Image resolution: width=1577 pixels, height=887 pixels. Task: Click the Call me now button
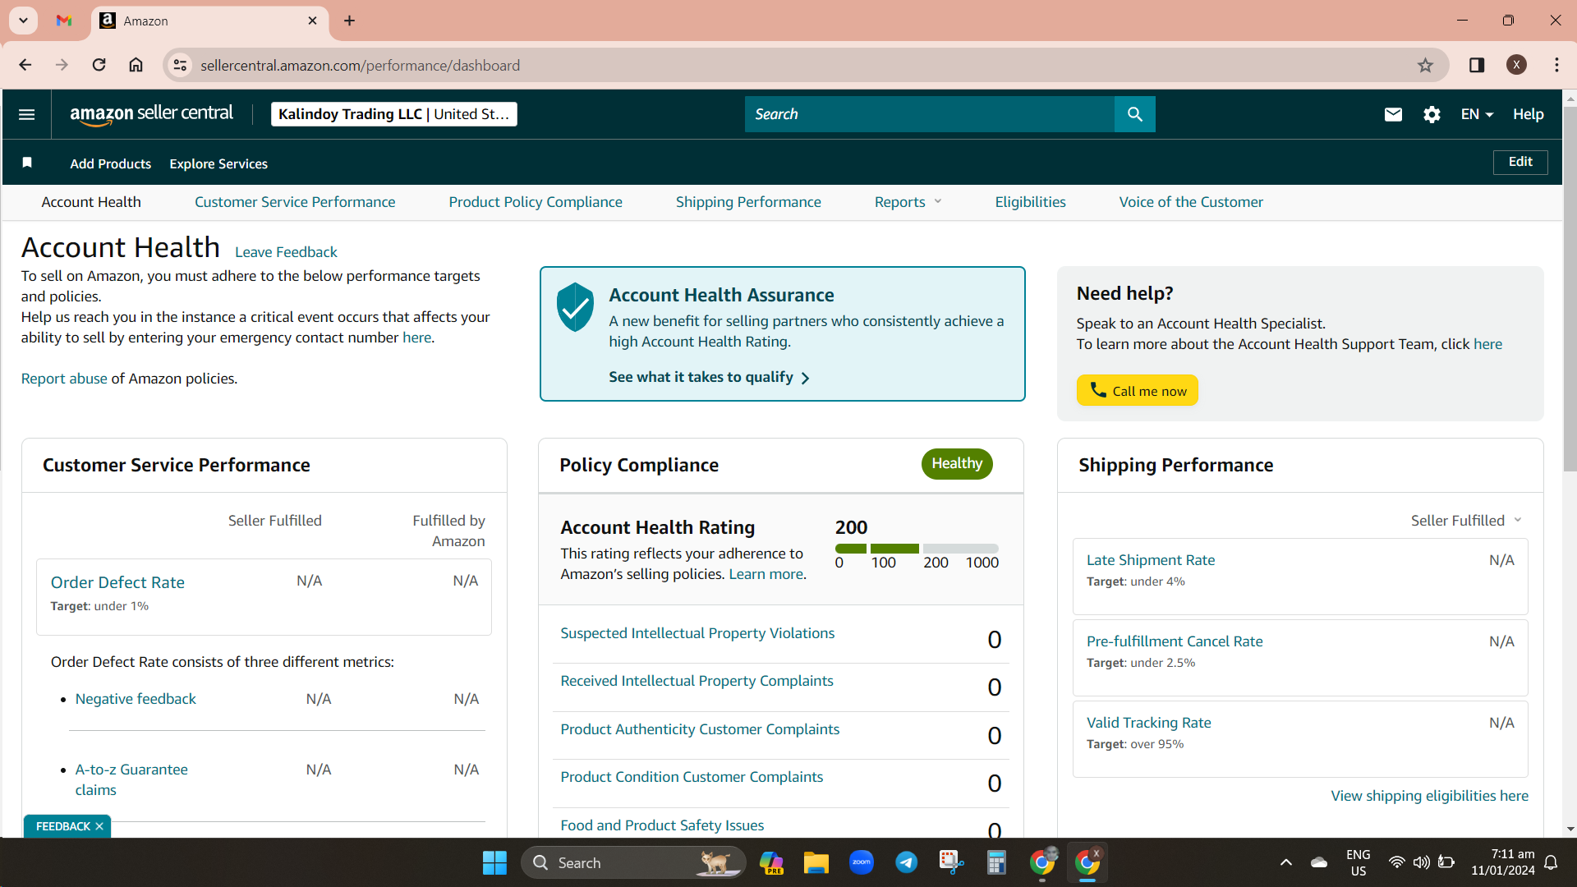click(x=1138, y=390)
